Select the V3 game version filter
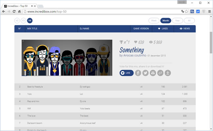 click(23, 21)
